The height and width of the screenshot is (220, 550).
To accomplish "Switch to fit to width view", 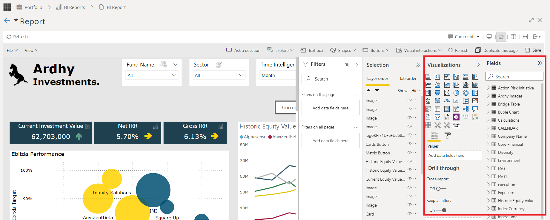I will (525, 37).
